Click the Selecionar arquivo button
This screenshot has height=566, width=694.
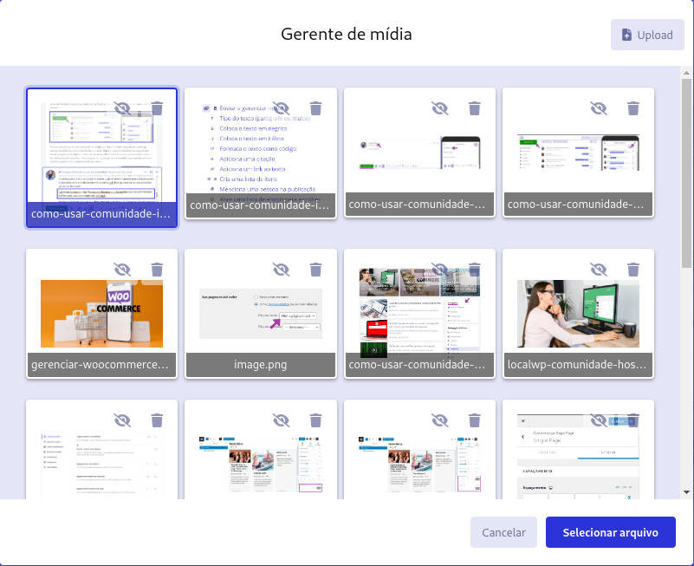coord(610,532)
